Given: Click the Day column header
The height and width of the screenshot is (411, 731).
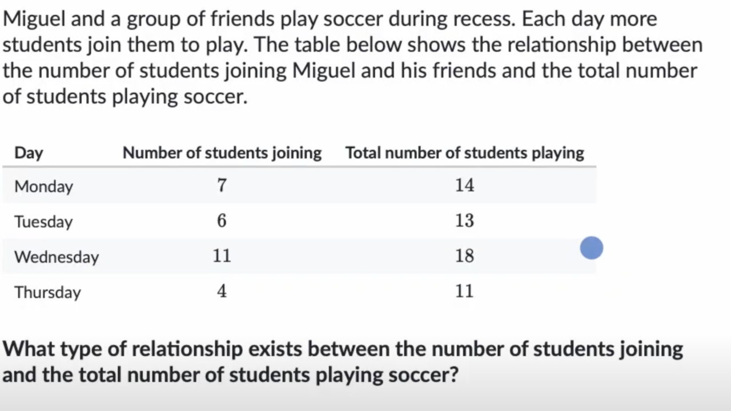Looking at the screenshot, I should (x=29, y=153).
